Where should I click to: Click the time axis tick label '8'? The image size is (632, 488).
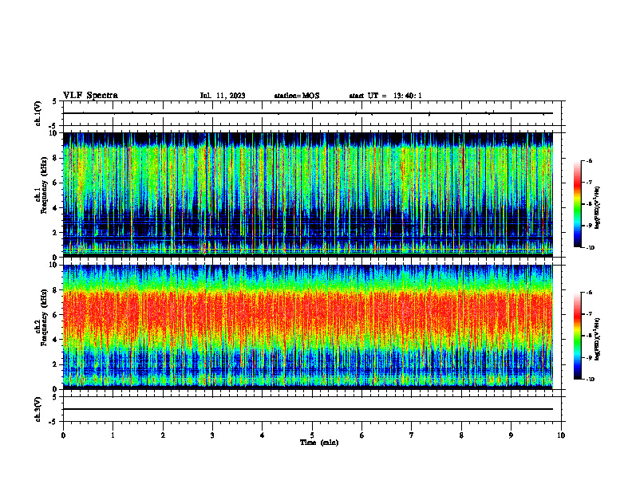point(461,435)
